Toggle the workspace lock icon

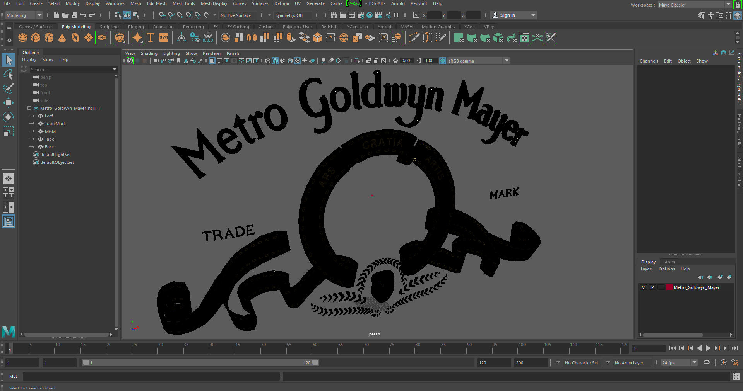738,5
